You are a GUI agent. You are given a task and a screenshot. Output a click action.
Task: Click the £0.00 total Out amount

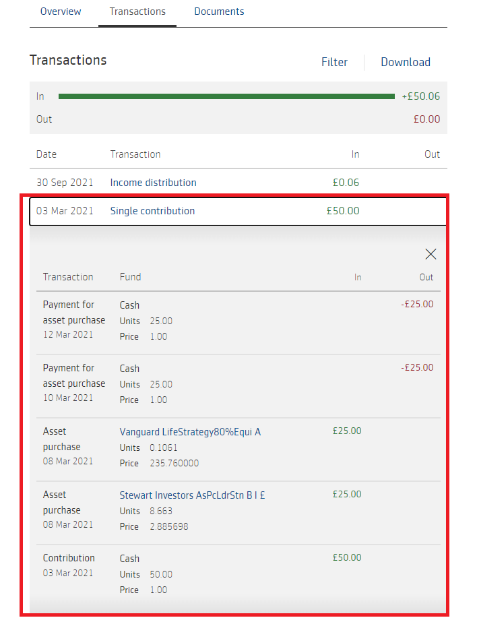[x=426, y=119]
